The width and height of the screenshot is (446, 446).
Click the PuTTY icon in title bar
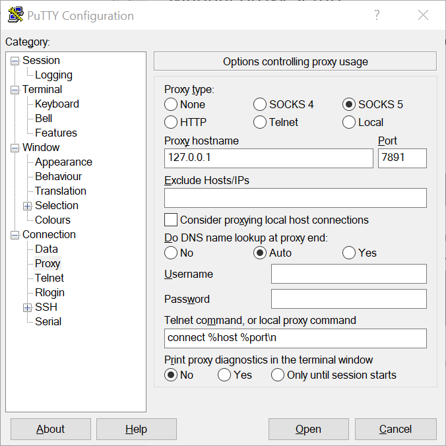click(16, 15)
